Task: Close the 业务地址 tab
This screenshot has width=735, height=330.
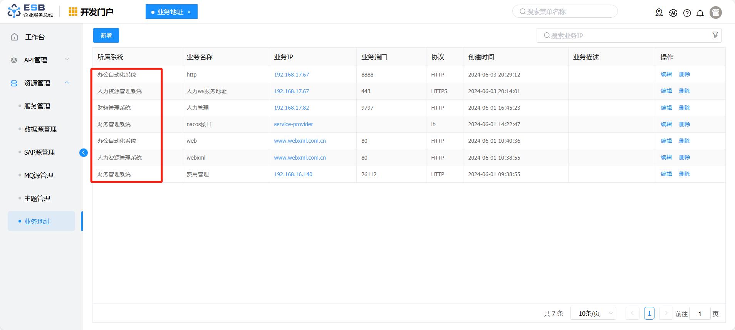Action: pyautogui.click(x=189, y=12)
